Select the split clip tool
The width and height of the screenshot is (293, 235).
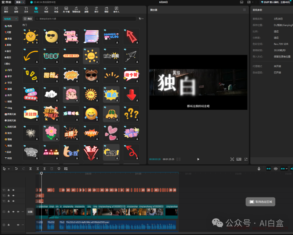(31, 169)
